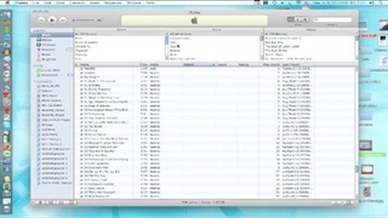Sort tracks by the Last Played column header

(298, 65)
